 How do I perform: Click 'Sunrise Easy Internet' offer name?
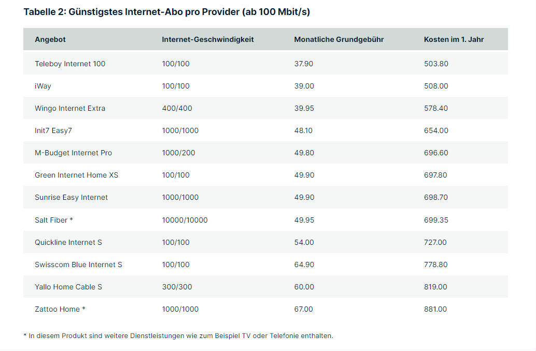point(71,197)
